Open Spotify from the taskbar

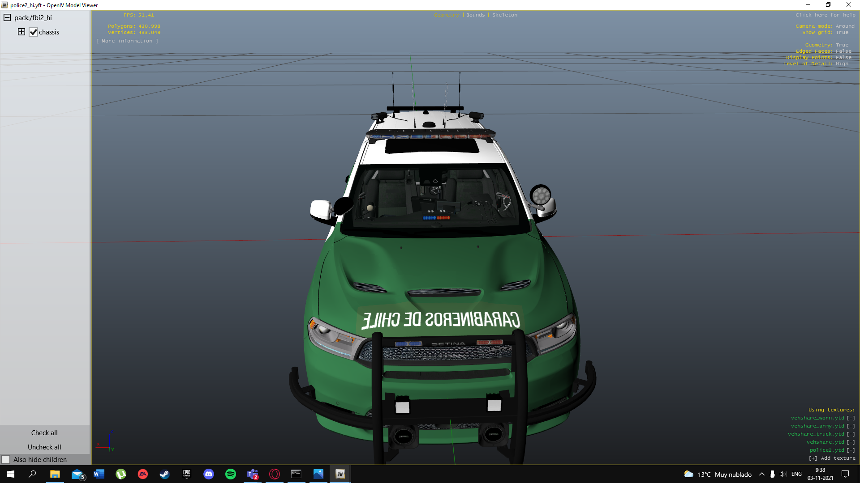click(231, 474)
